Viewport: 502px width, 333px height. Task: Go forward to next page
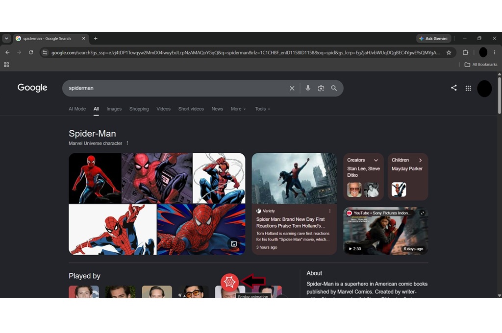(19, 52)
